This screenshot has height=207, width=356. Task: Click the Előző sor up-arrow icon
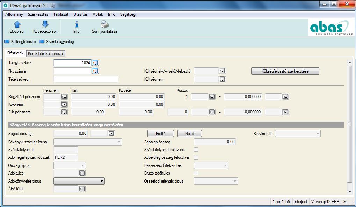[17, 24]
